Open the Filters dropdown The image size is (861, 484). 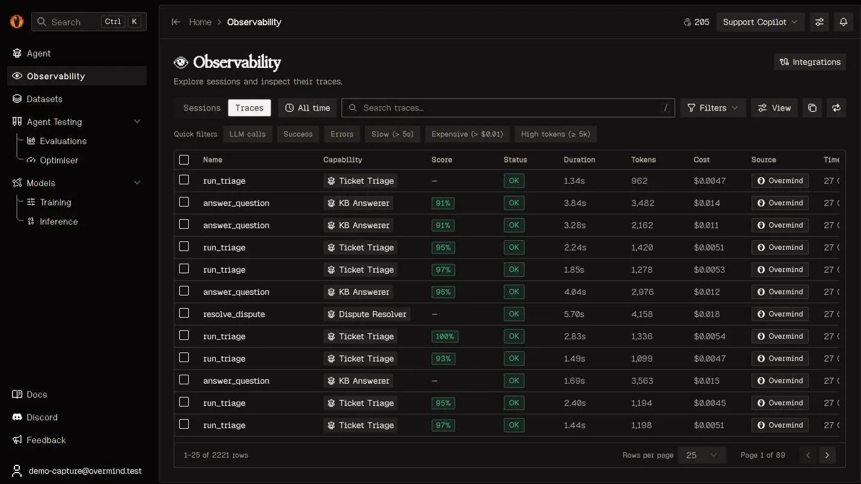(x=713, y=108)
